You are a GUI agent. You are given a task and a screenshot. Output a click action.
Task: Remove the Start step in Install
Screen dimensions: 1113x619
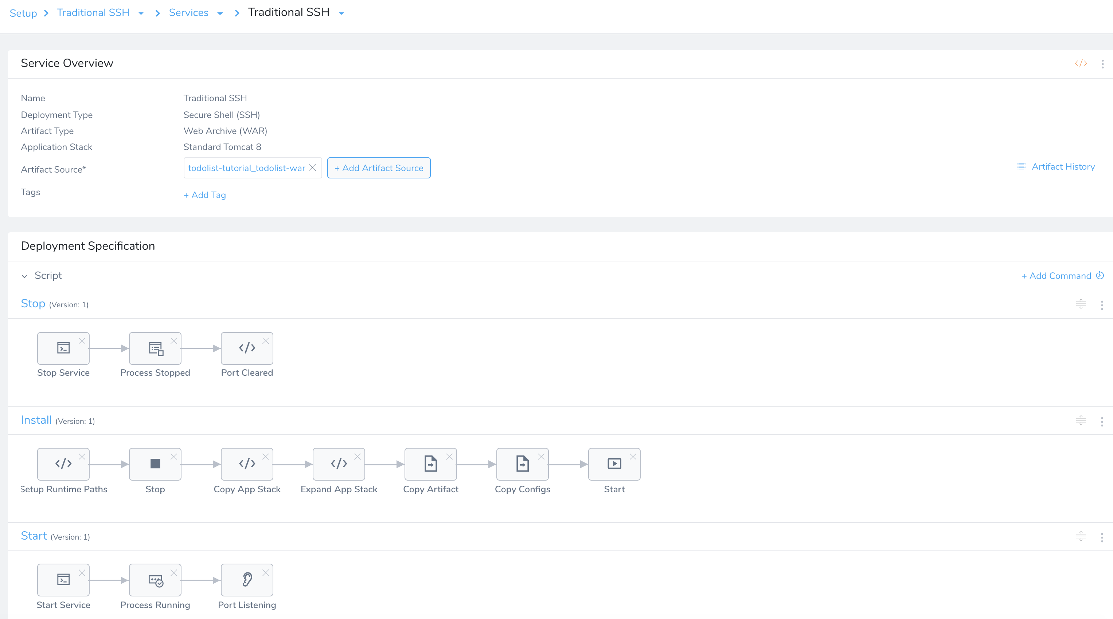633,457
